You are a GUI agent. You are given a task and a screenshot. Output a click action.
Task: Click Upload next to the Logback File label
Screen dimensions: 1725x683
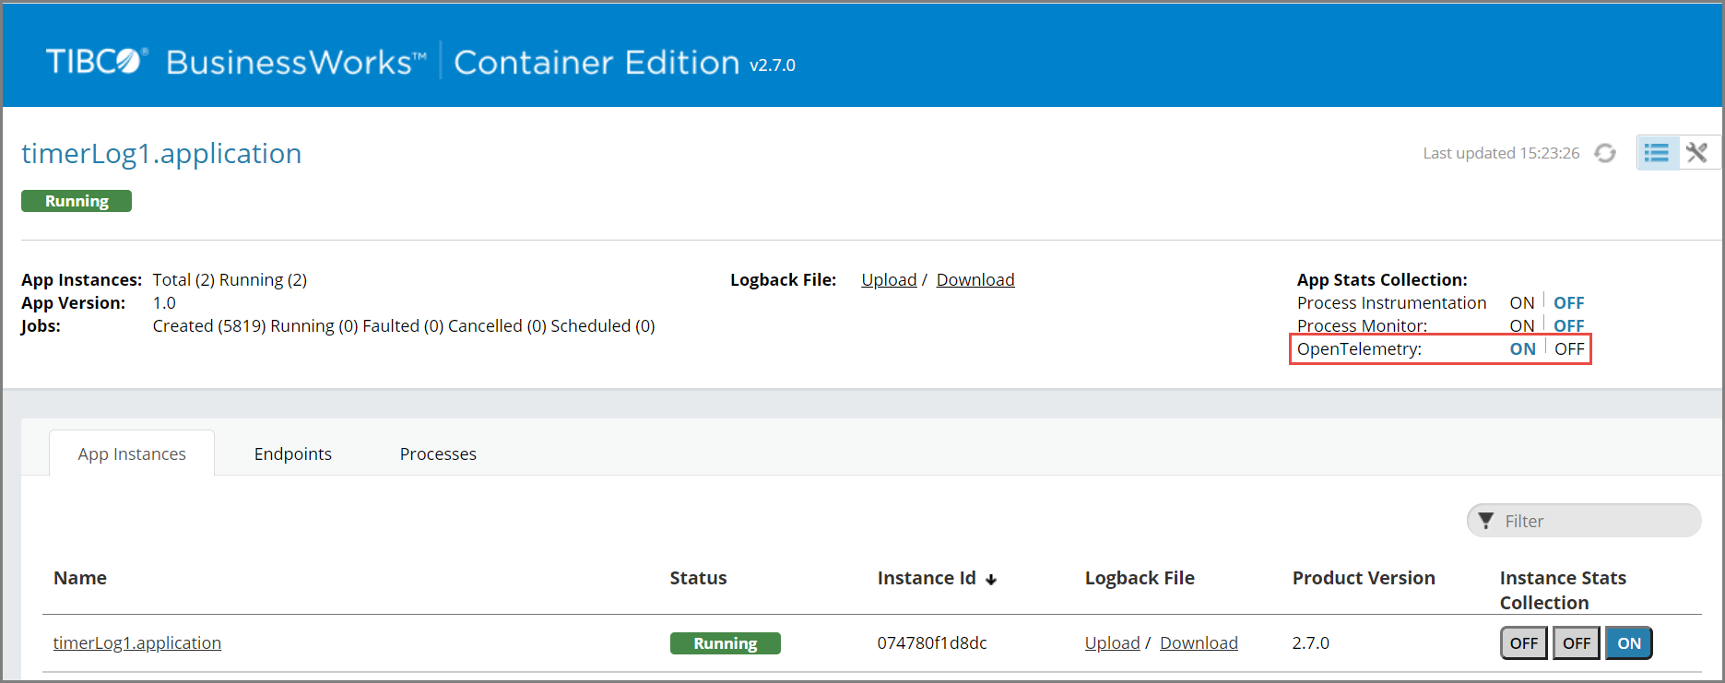(x=889, y=279)
